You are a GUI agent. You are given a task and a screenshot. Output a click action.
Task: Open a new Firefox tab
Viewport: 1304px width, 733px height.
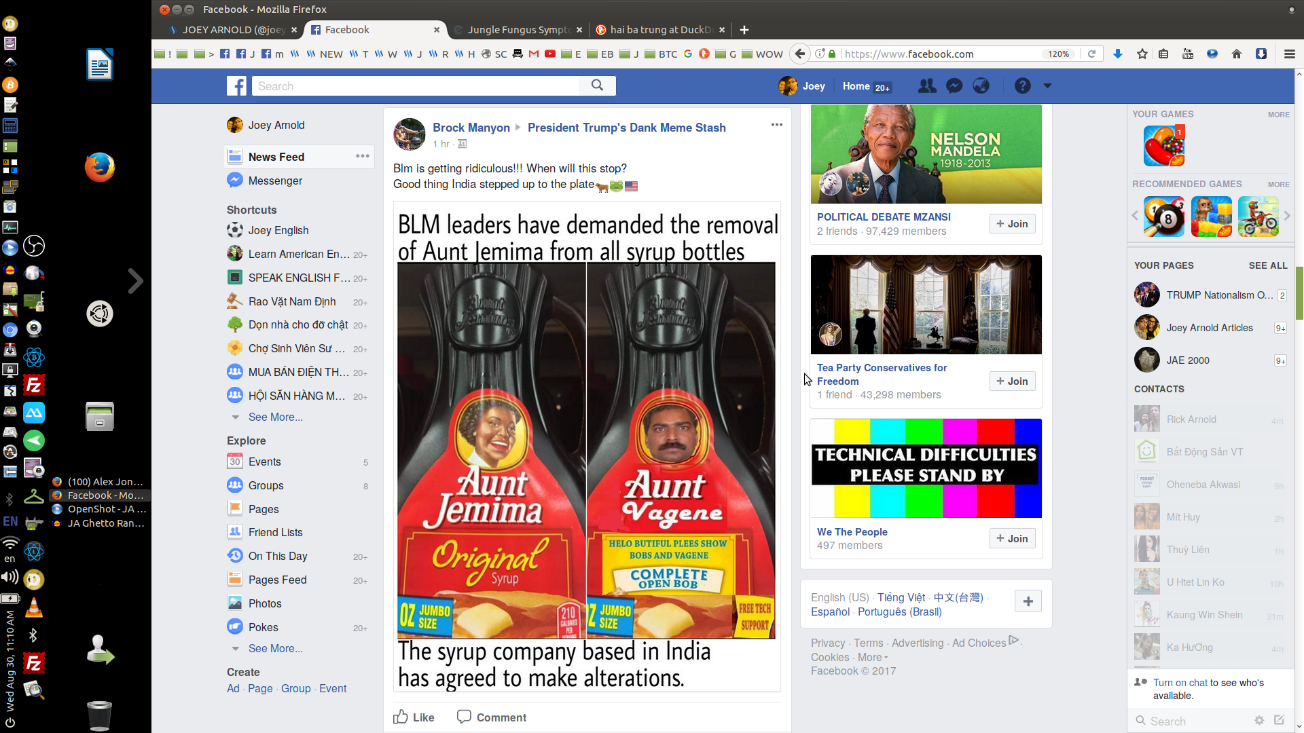click(744, 30)
